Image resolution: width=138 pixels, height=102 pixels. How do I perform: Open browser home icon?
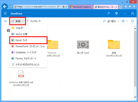[126, 7]
